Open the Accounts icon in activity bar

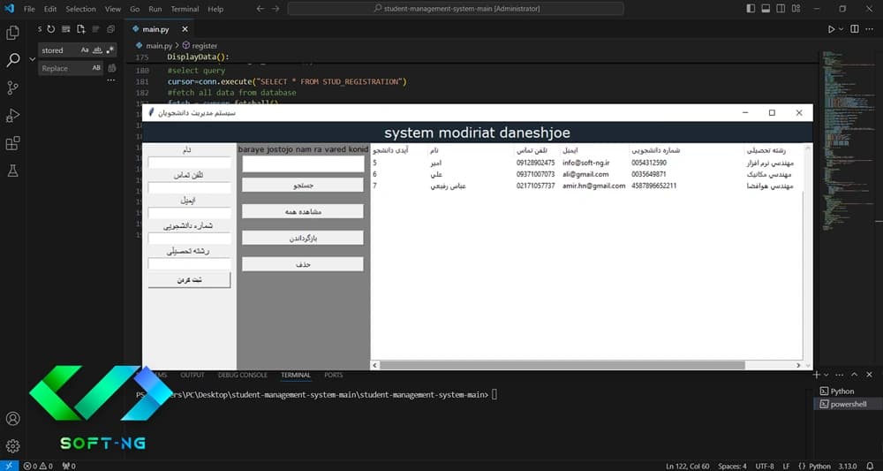tap(12, 419)
